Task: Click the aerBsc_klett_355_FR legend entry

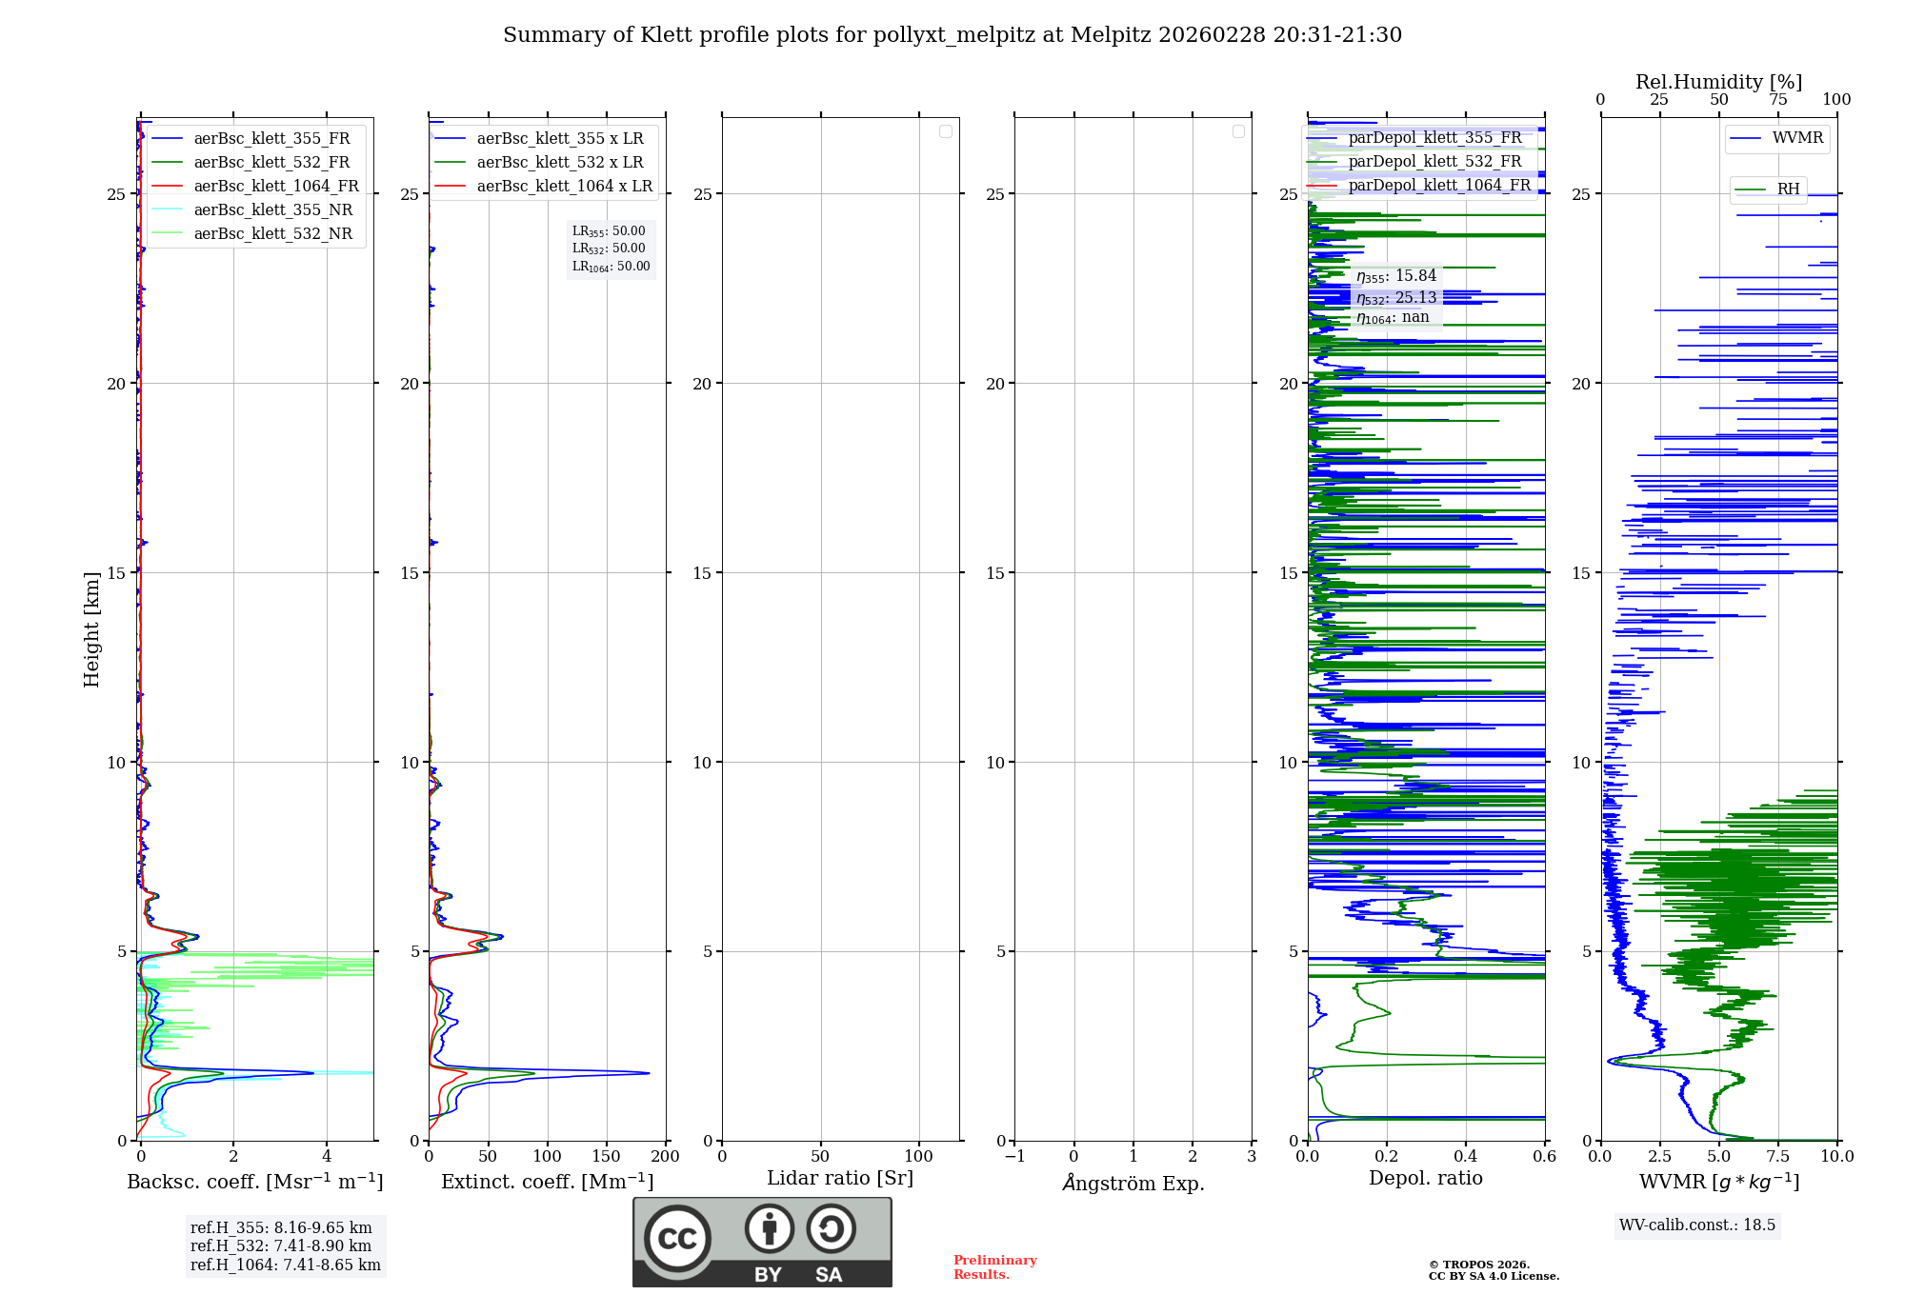Action: [x=271, y=138]
